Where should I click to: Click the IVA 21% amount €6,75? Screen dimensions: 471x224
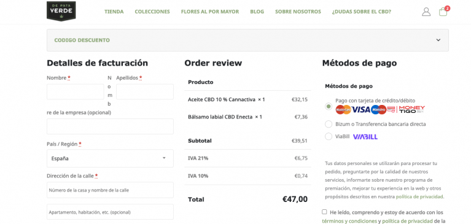pyautogui.click(x=301, y=158)
